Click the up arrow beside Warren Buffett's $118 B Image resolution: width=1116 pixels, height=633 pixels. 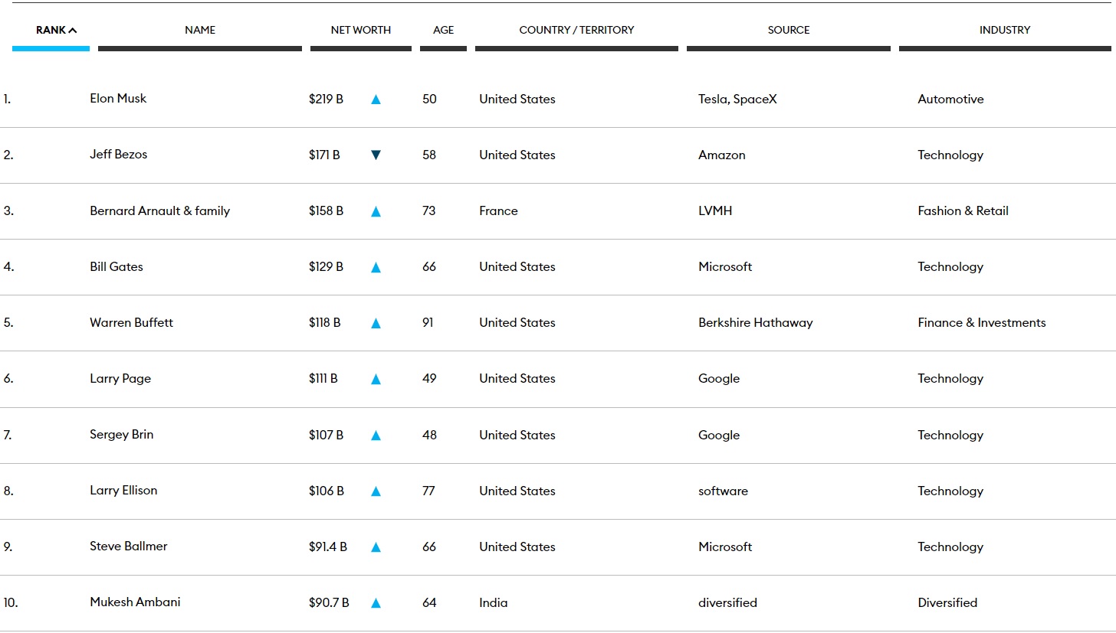tap(376, 324)
